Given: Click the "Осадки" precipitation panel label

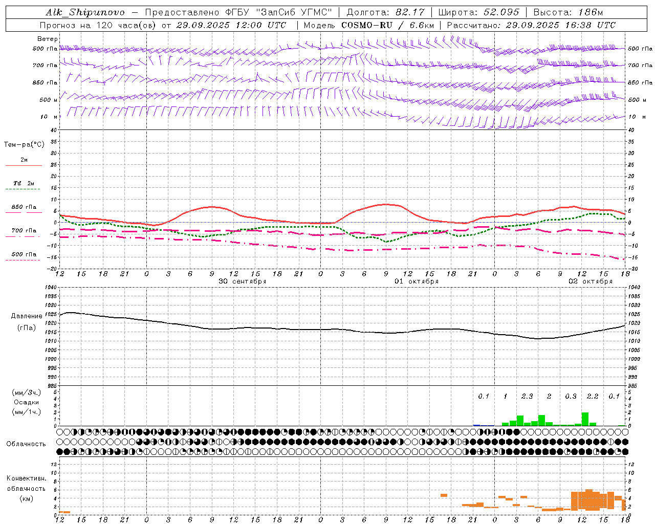Looking at the screenshot, I should (27, 402).
